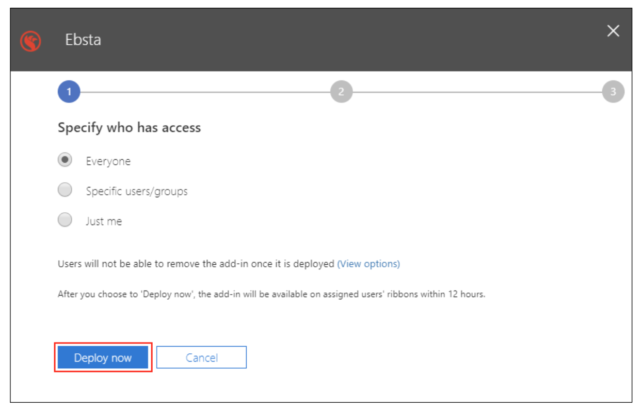Cancel the add-in deployment
The image size is (642, 410).
point(201,357)
